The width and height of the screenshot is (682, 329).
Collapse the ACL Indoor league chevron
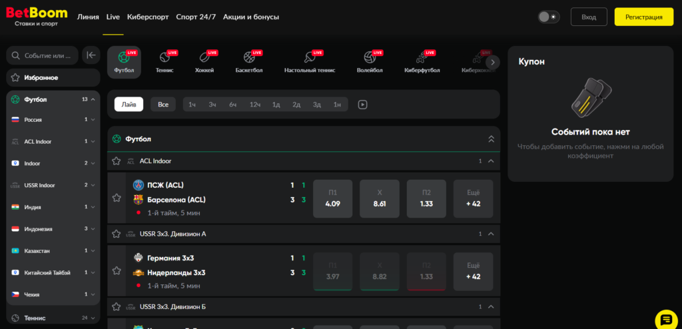pyautogui.click(x=491, y=161)
